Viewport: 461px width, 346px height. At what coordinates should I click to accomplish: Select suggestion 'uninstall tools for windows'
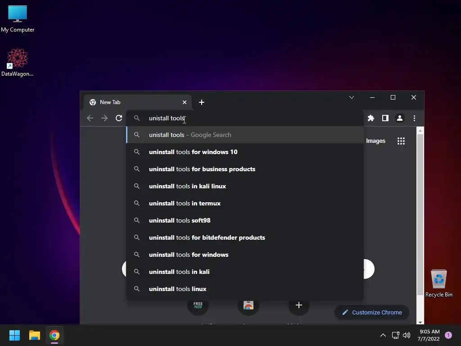(244, 255)
